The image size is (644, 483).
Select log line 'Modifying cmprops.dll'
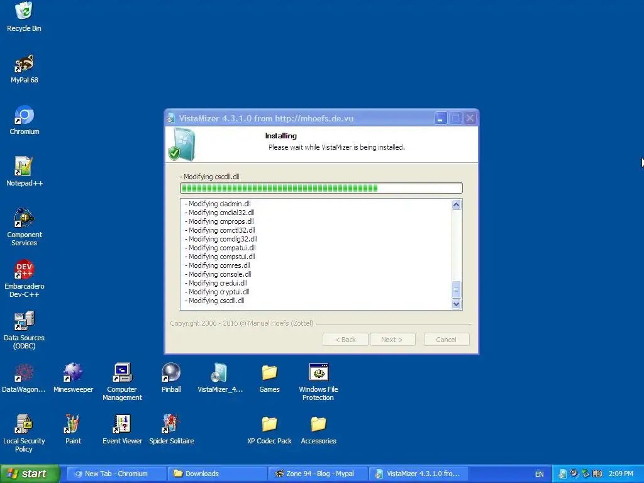[219, 221]
